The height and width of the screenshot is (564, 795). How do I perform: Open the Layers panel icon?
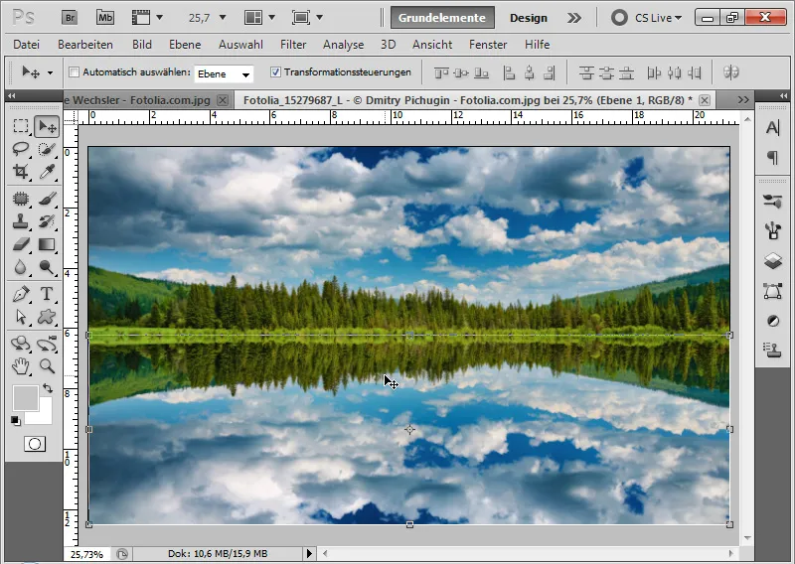point(773,261)
